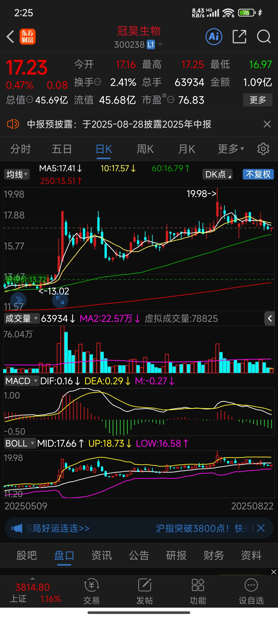Toggle the 不复权 adjustment button

pos(258,174)
